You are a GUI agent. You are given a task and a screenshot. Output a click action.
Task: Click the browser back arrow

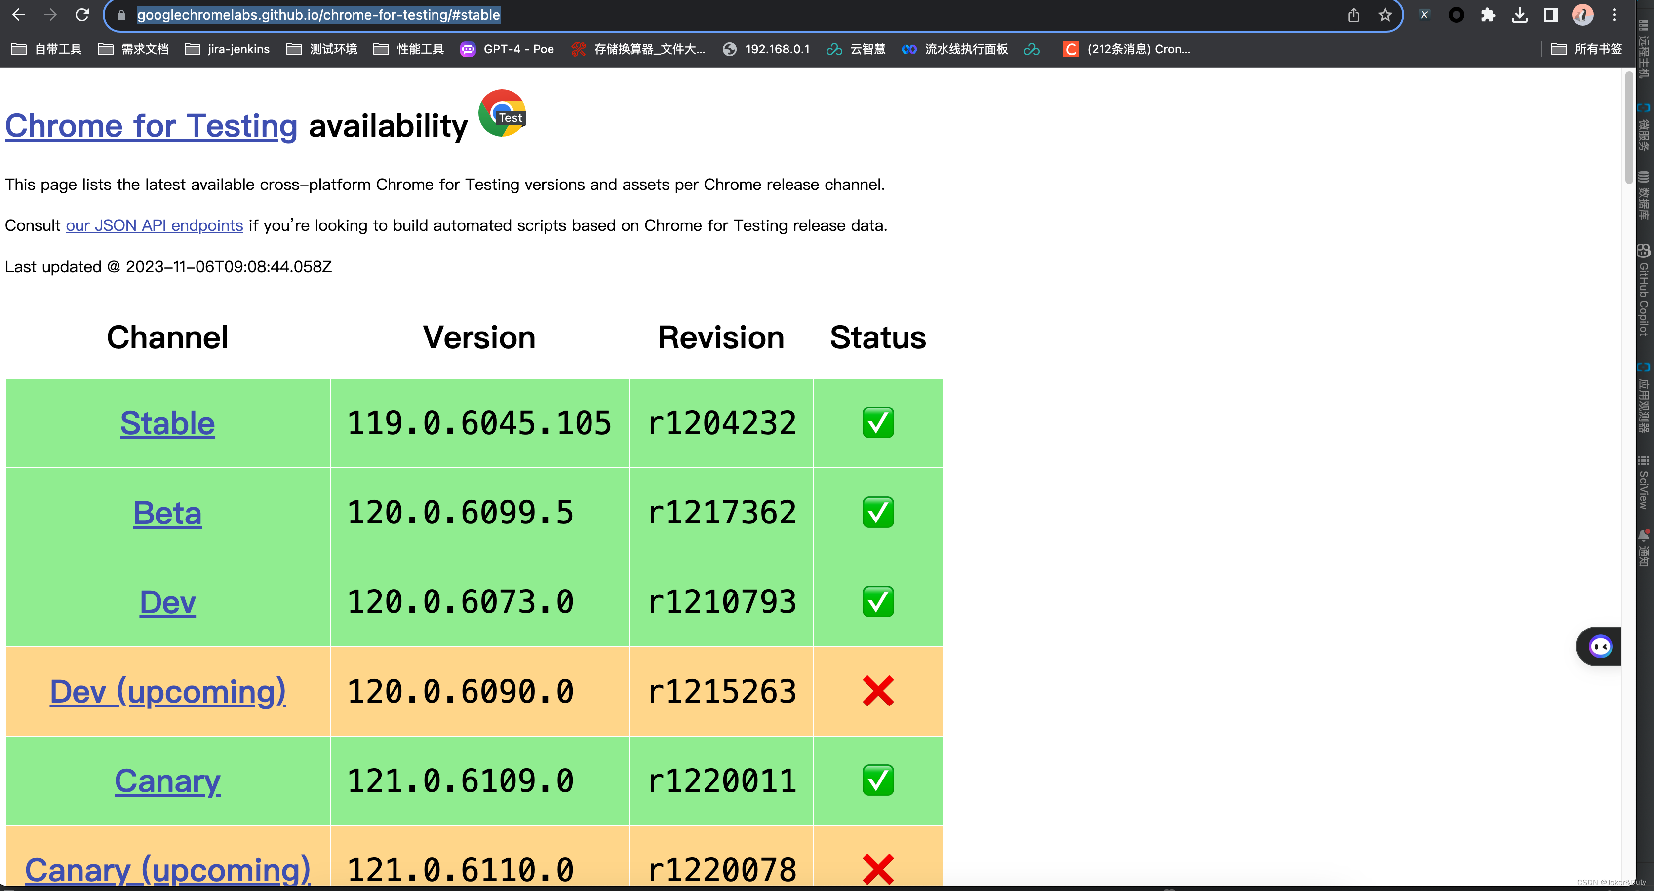coord(19,15)
